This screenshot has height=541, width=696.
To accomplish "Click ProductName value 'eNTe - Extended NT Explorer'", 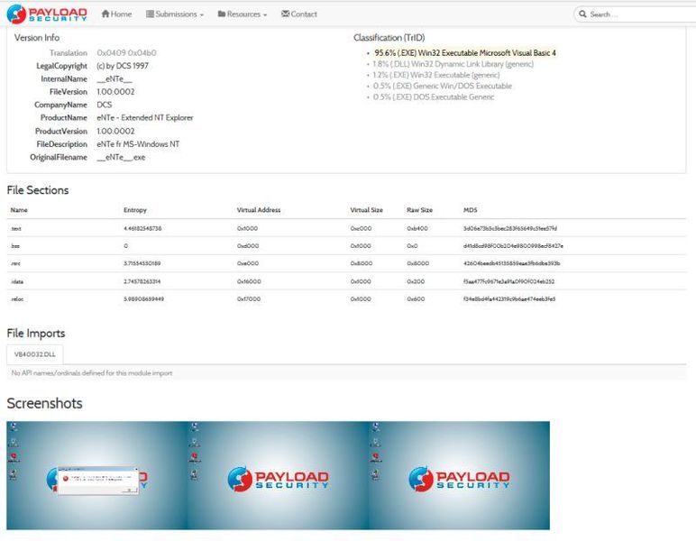I will coord(145,117).
